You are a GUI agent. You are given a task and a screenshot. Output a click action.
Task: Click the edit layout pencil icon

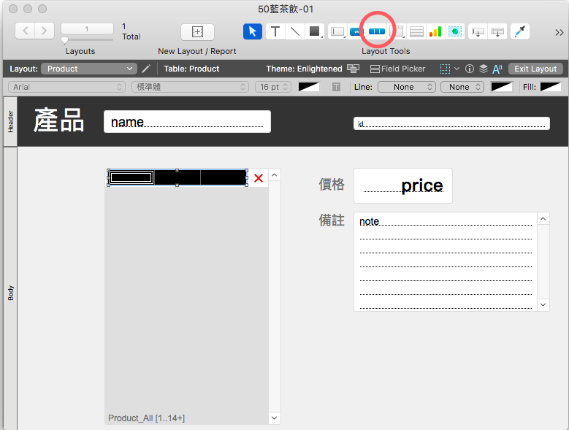[x=146, y=69]
